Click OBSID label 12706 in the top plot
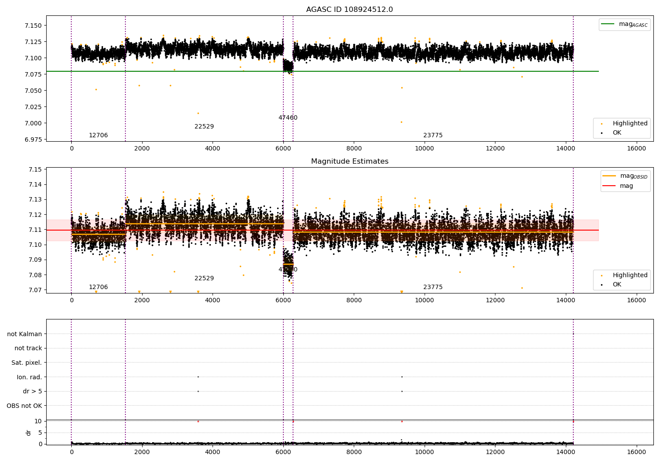Viewport: 660px width, 462px height. click(x=98, y=136)
